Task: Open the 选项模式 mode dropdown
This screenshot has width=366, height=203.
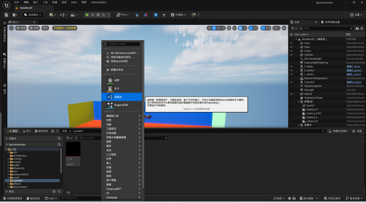Action: pyautogui.click(x=33, y=15)
